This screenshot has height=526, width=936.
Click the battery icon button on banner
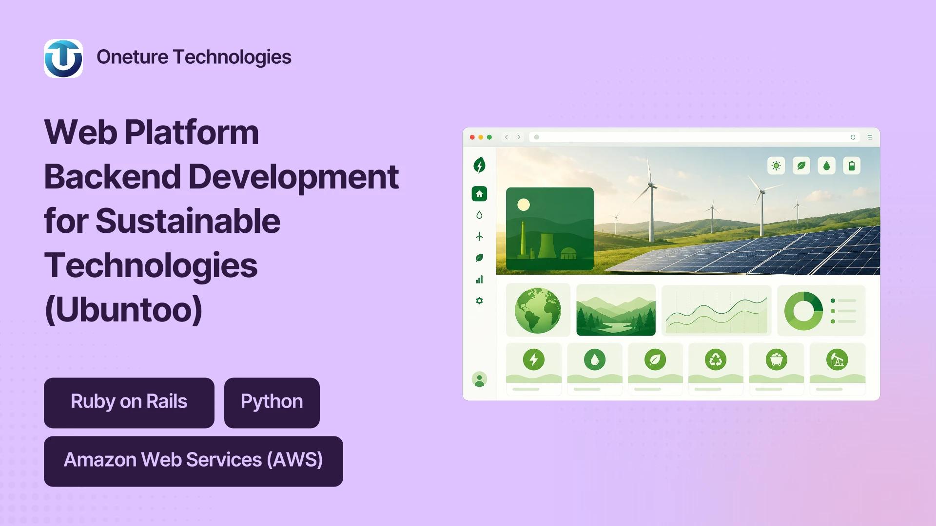(852, 166)
